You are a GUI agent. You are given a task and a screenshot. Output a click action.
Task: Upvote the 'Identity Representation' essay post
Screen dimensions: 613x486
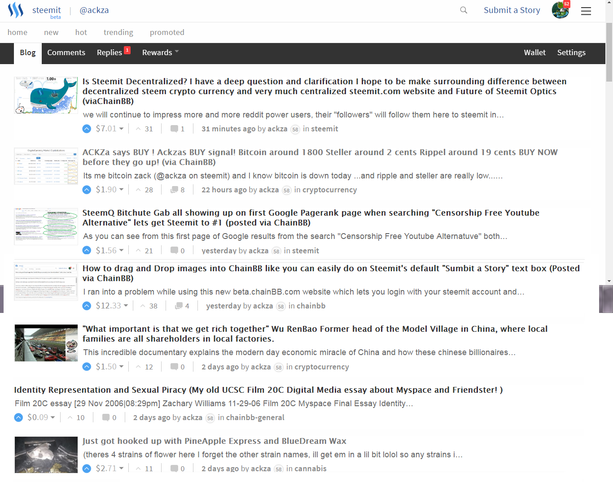tap(18, 417)
